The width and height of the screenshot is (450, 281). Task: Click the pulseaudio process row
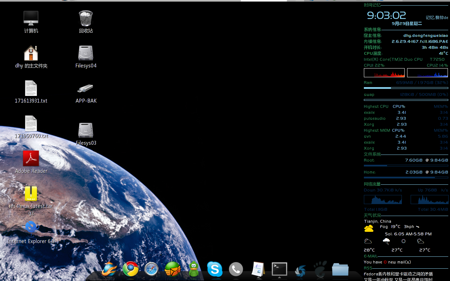406,118
